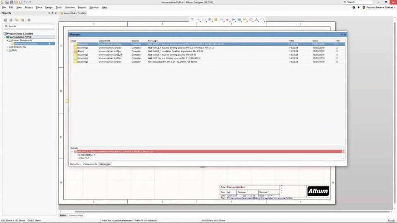This screenshot has height=223, width=397.
Task: Expand the Components folder in the project tree
Action: [7, 47]
